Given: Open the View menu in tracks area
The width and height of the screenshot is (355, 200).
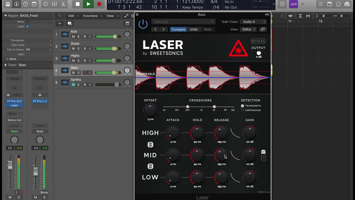Looking at the screenshot, I should [x=112, y=16].
